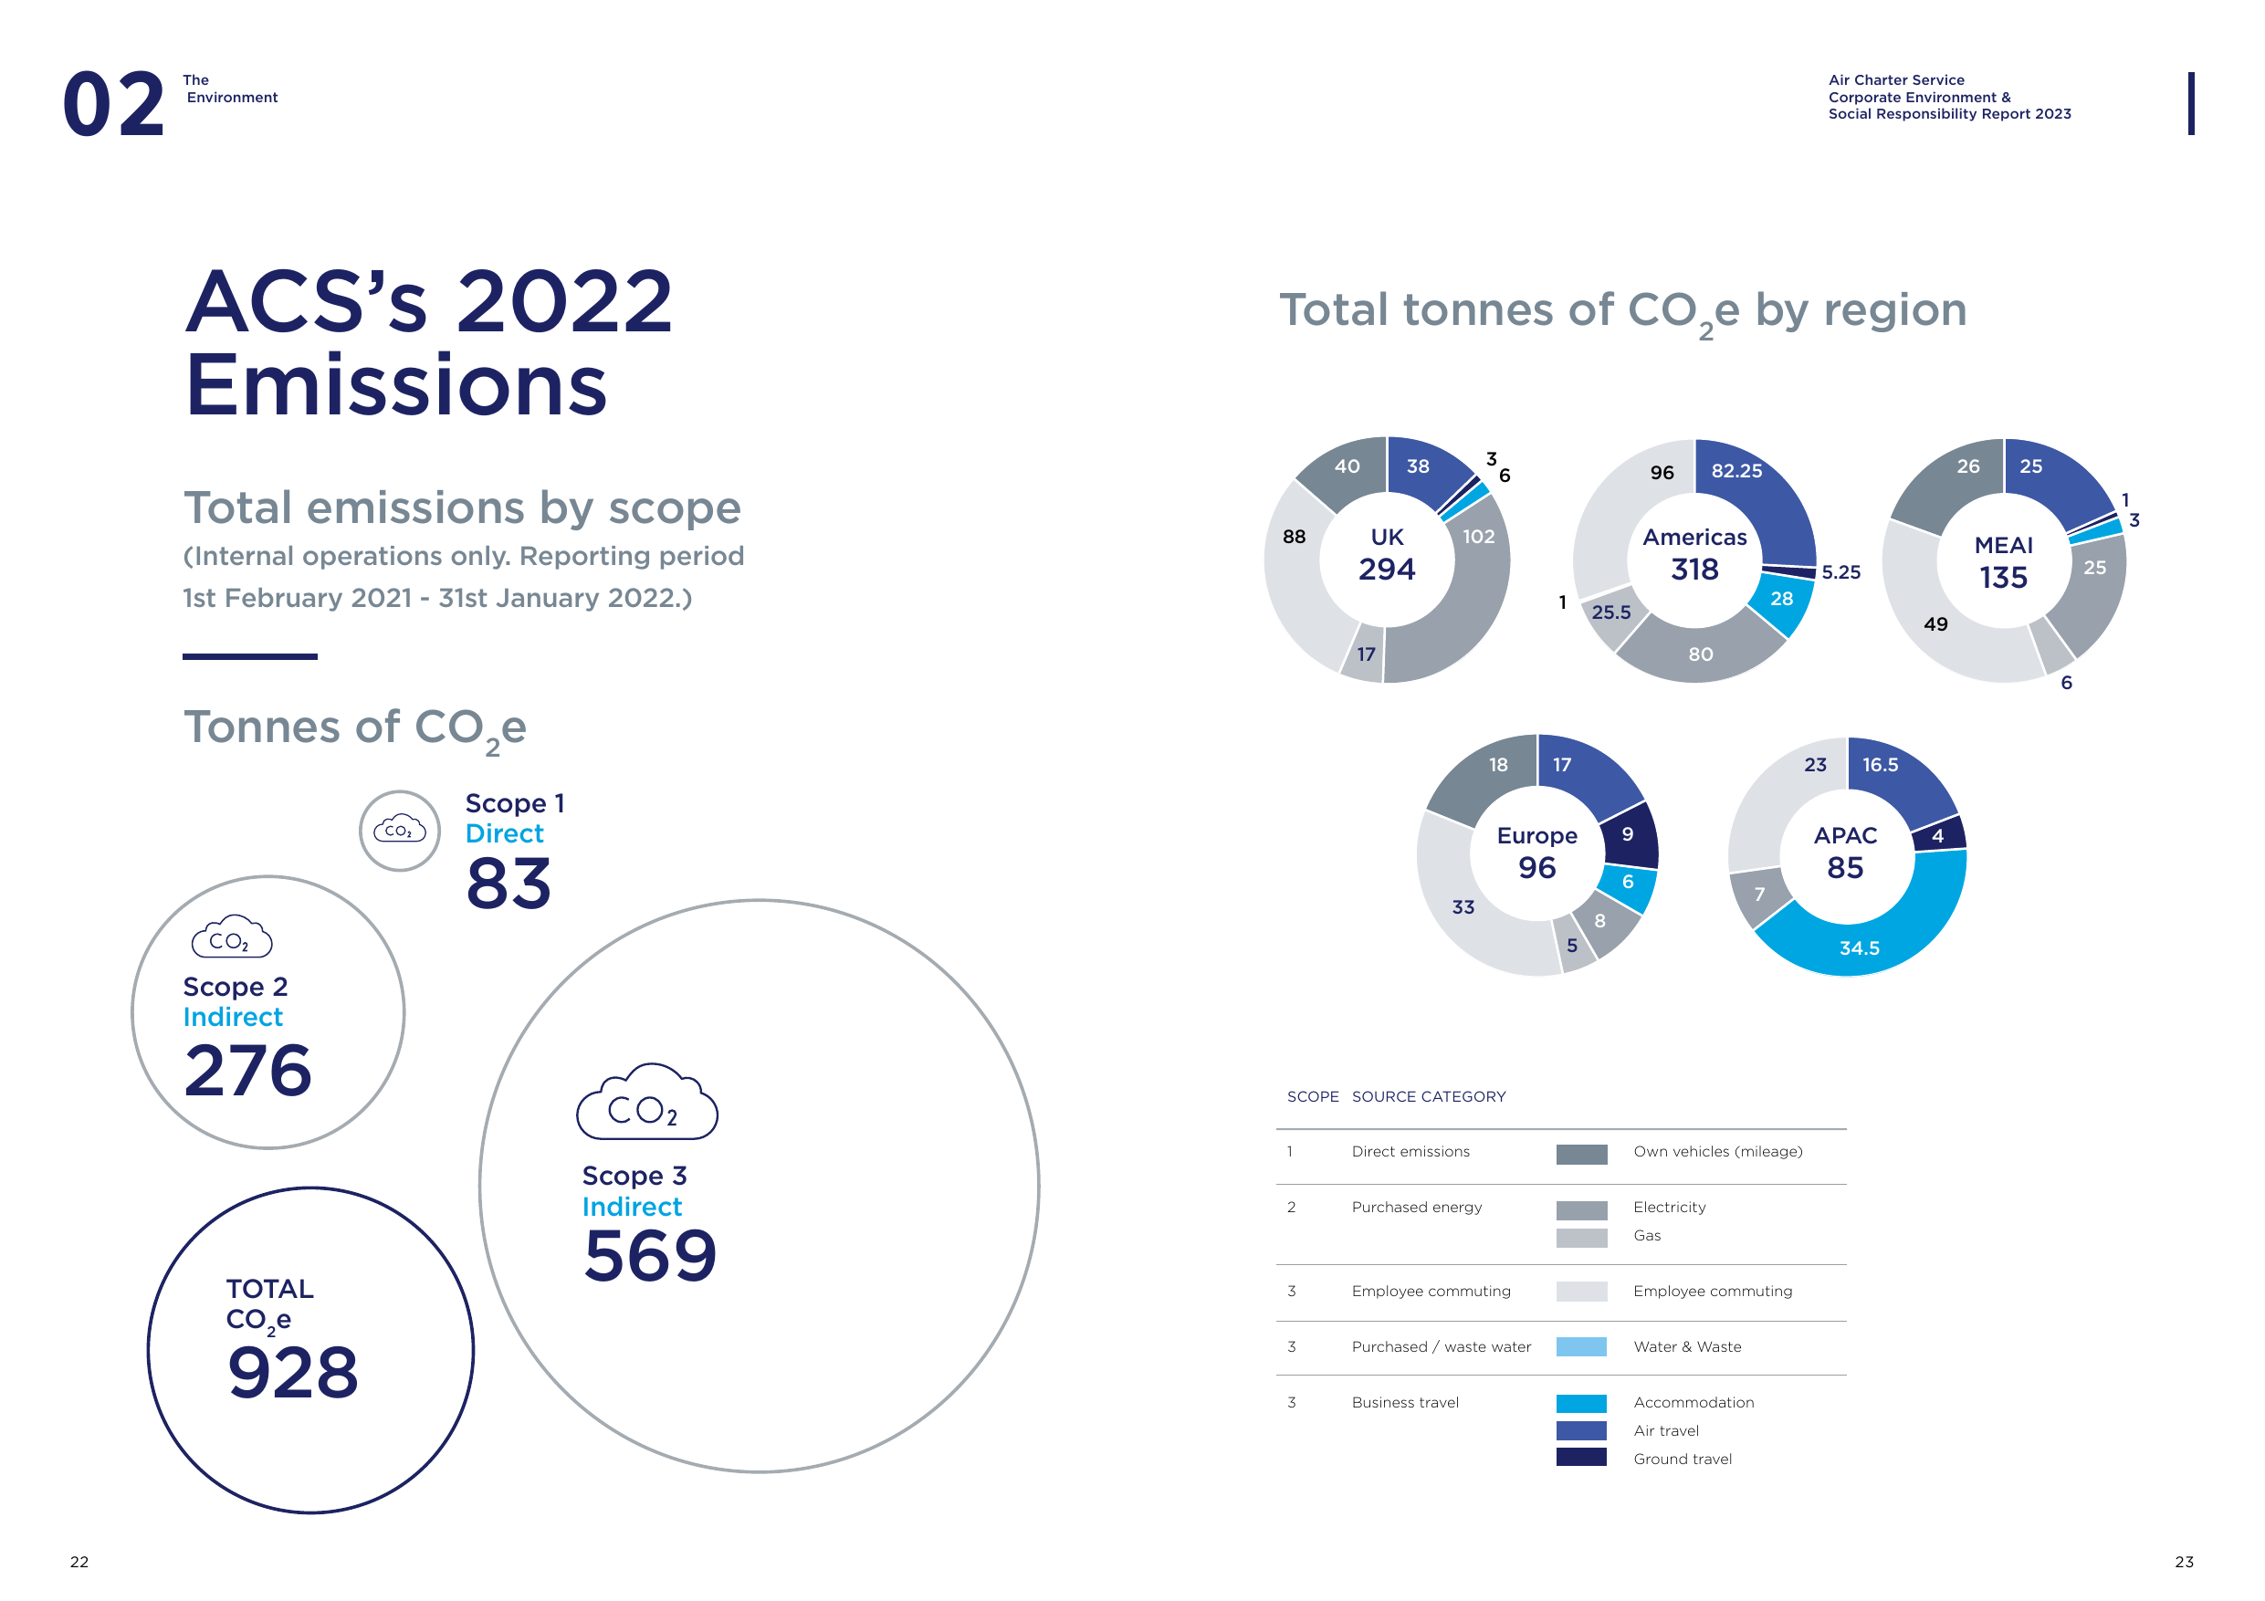The height and width of the screenshot is (1601, 2265).
Task: Click the 'ACS's 2022 Emissions' title
Action: coord(429,342)
